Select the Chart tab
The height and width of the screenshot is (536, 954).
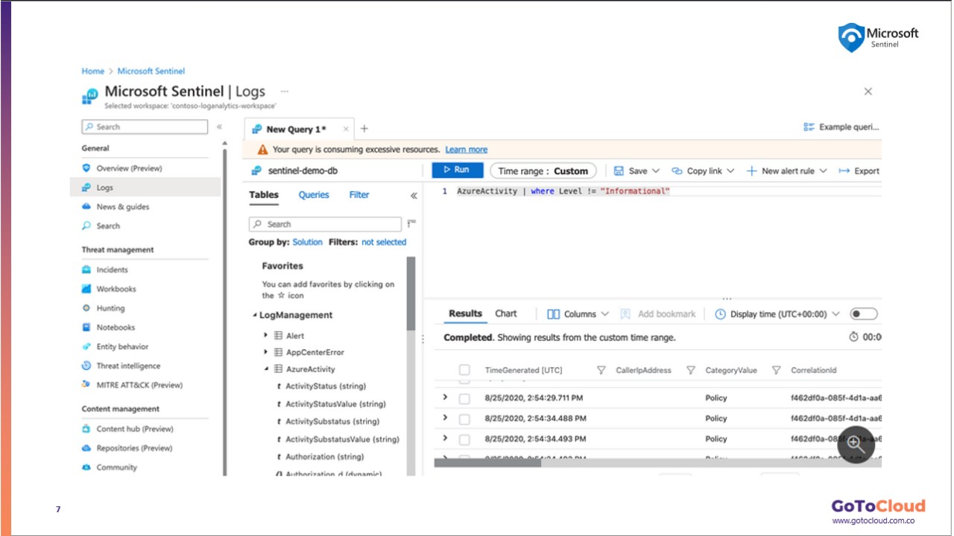tap(506, 313)
